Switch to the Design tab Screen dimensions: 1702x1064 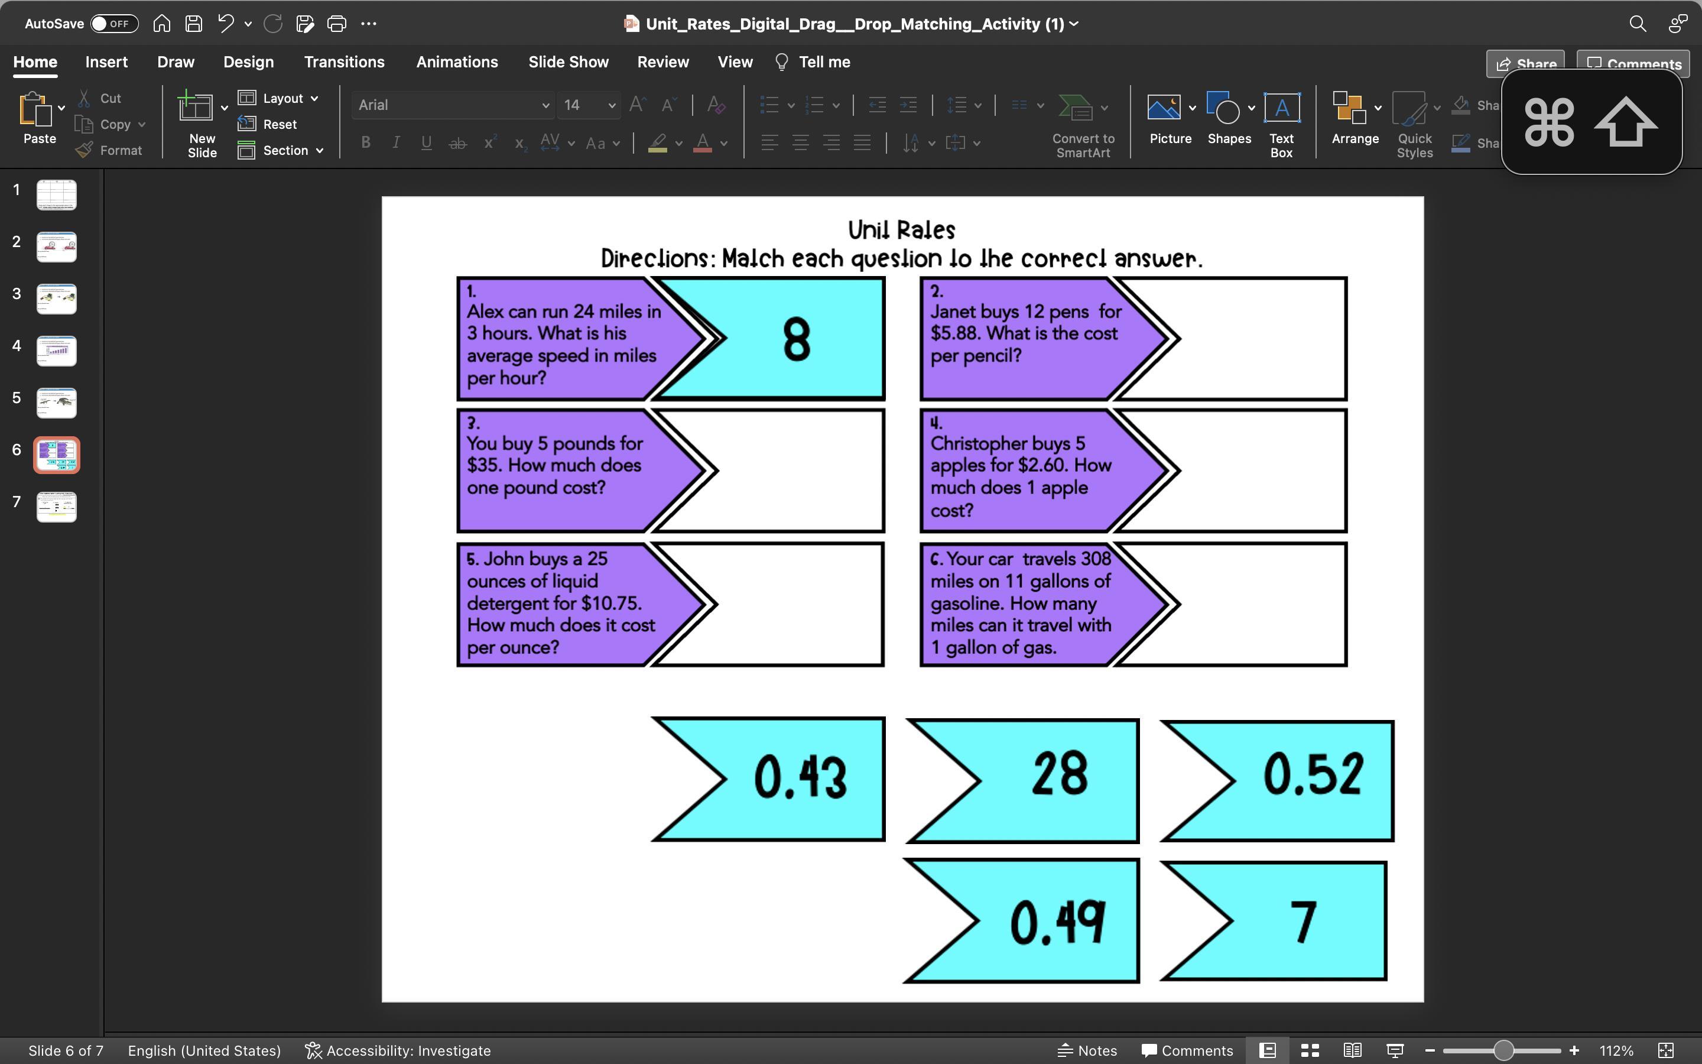248,62
